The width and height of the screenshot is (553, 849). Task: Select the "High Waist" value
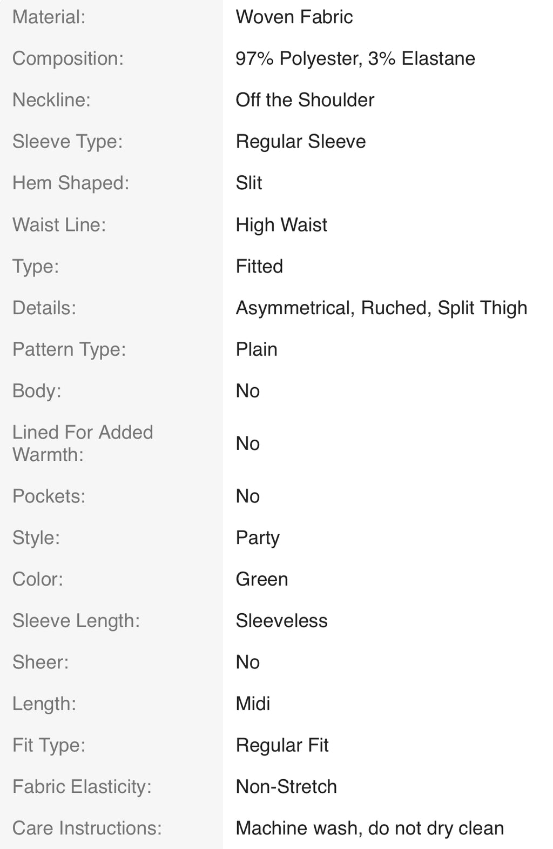(x=281, y=225)
